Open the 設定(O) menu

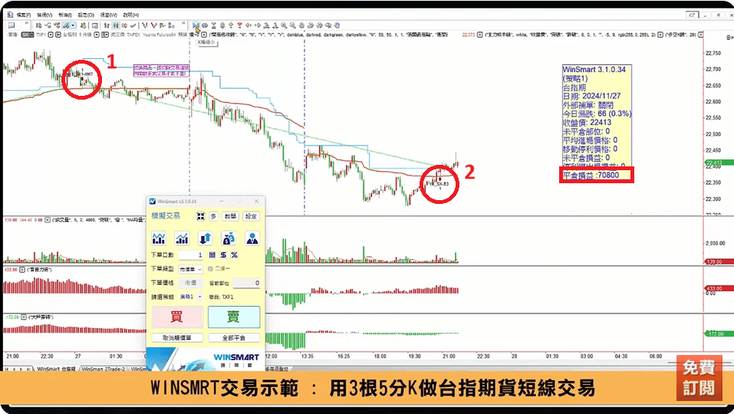(86, 15)
